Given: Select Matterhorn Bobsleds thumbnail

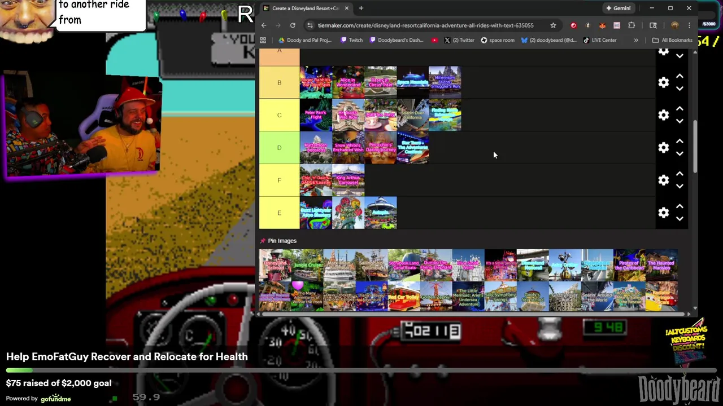Looking at the screenshot, I should pyautogui.click(x=316, y=148).
